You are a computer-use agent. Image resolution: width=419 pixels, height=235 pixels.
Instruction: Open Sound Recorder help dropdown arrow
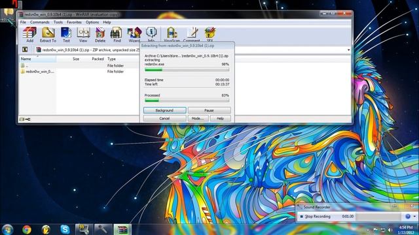pyautogui.click(x=414, y=217)
